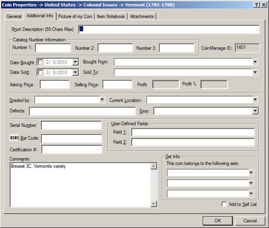Screen dimensions: 269x228
Task: Click the Comments scrollbar up arrow
Action: point(153,166)
